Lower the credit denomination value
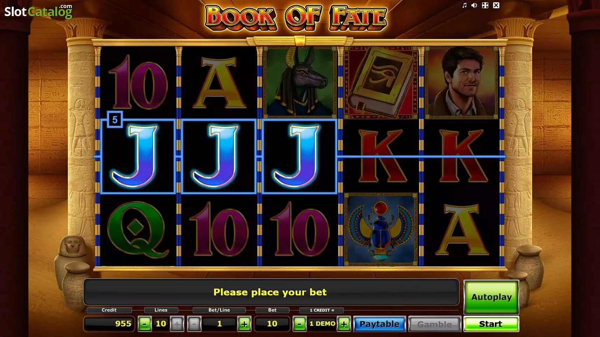The image size is (600, 337). click(299, 324)
